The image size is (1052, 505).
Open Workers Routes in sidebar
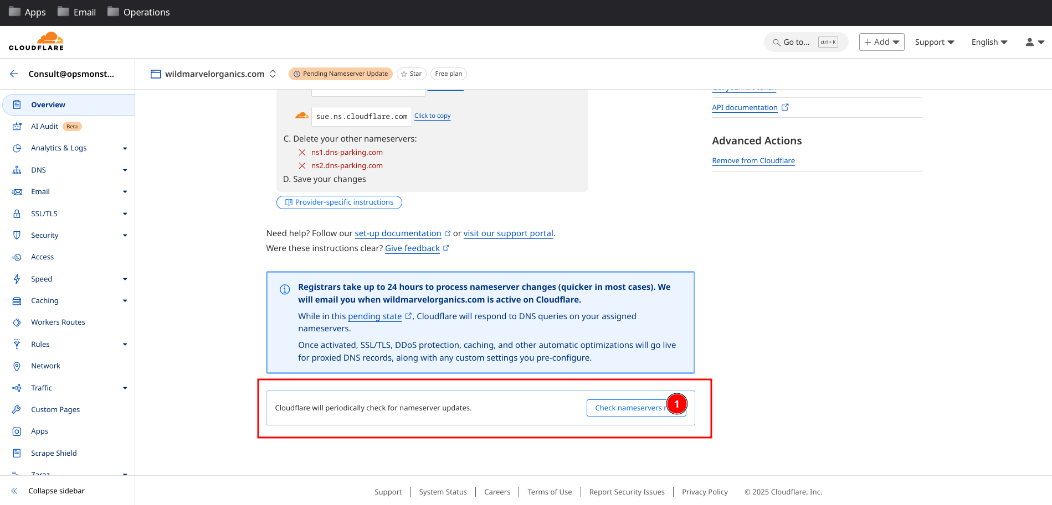[58, 322]
